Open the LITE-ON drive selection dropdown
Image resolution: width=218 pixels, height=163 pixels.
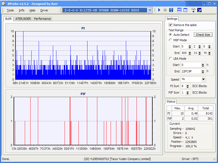point(150,10)
